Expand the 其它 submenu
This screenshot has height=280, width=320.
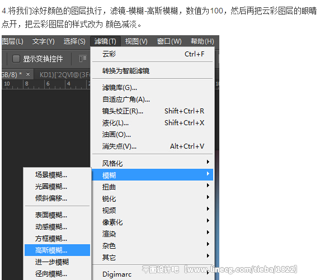pyautogui.click(x=153, y=257)
